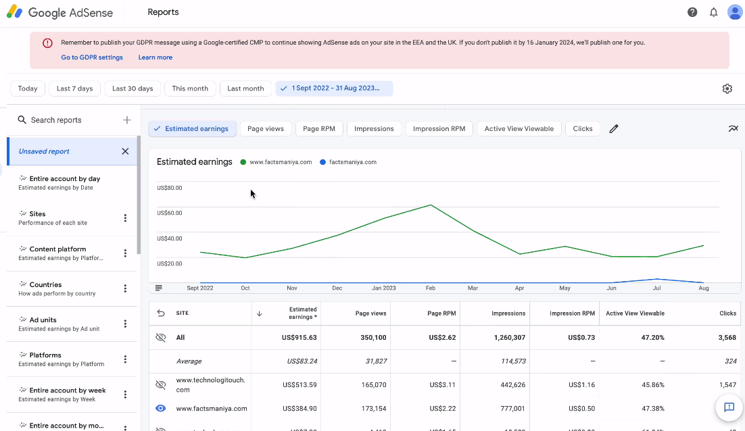Edit metrics with the pencil icon

pyautogui.click(x=614, y=128)
